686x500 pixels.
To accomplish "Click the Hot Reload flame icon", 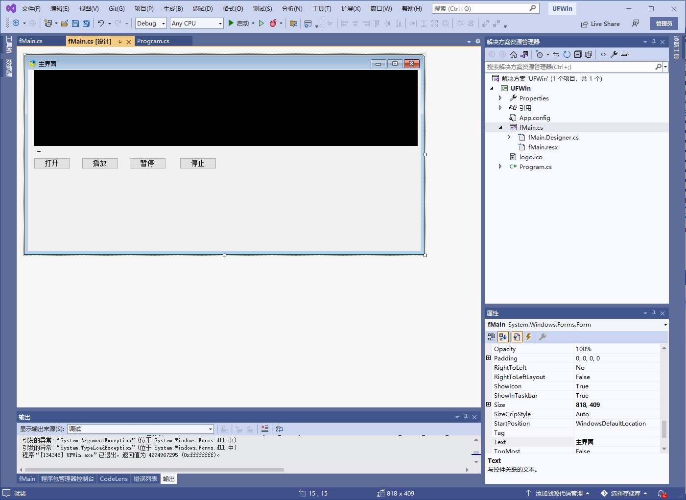I will click(273, 23).
